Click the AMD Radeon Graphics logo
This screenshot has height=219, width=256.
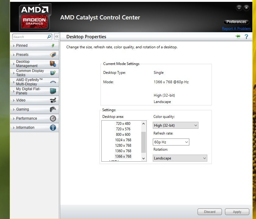pos(35,17)
